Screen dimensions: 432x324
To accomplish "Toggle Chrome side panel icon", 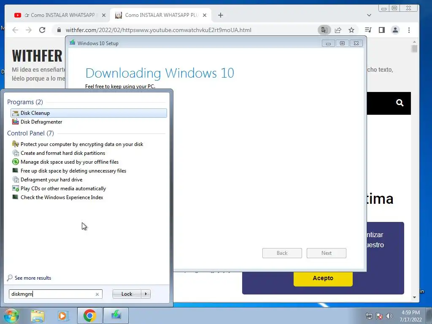I will point(381,30).
